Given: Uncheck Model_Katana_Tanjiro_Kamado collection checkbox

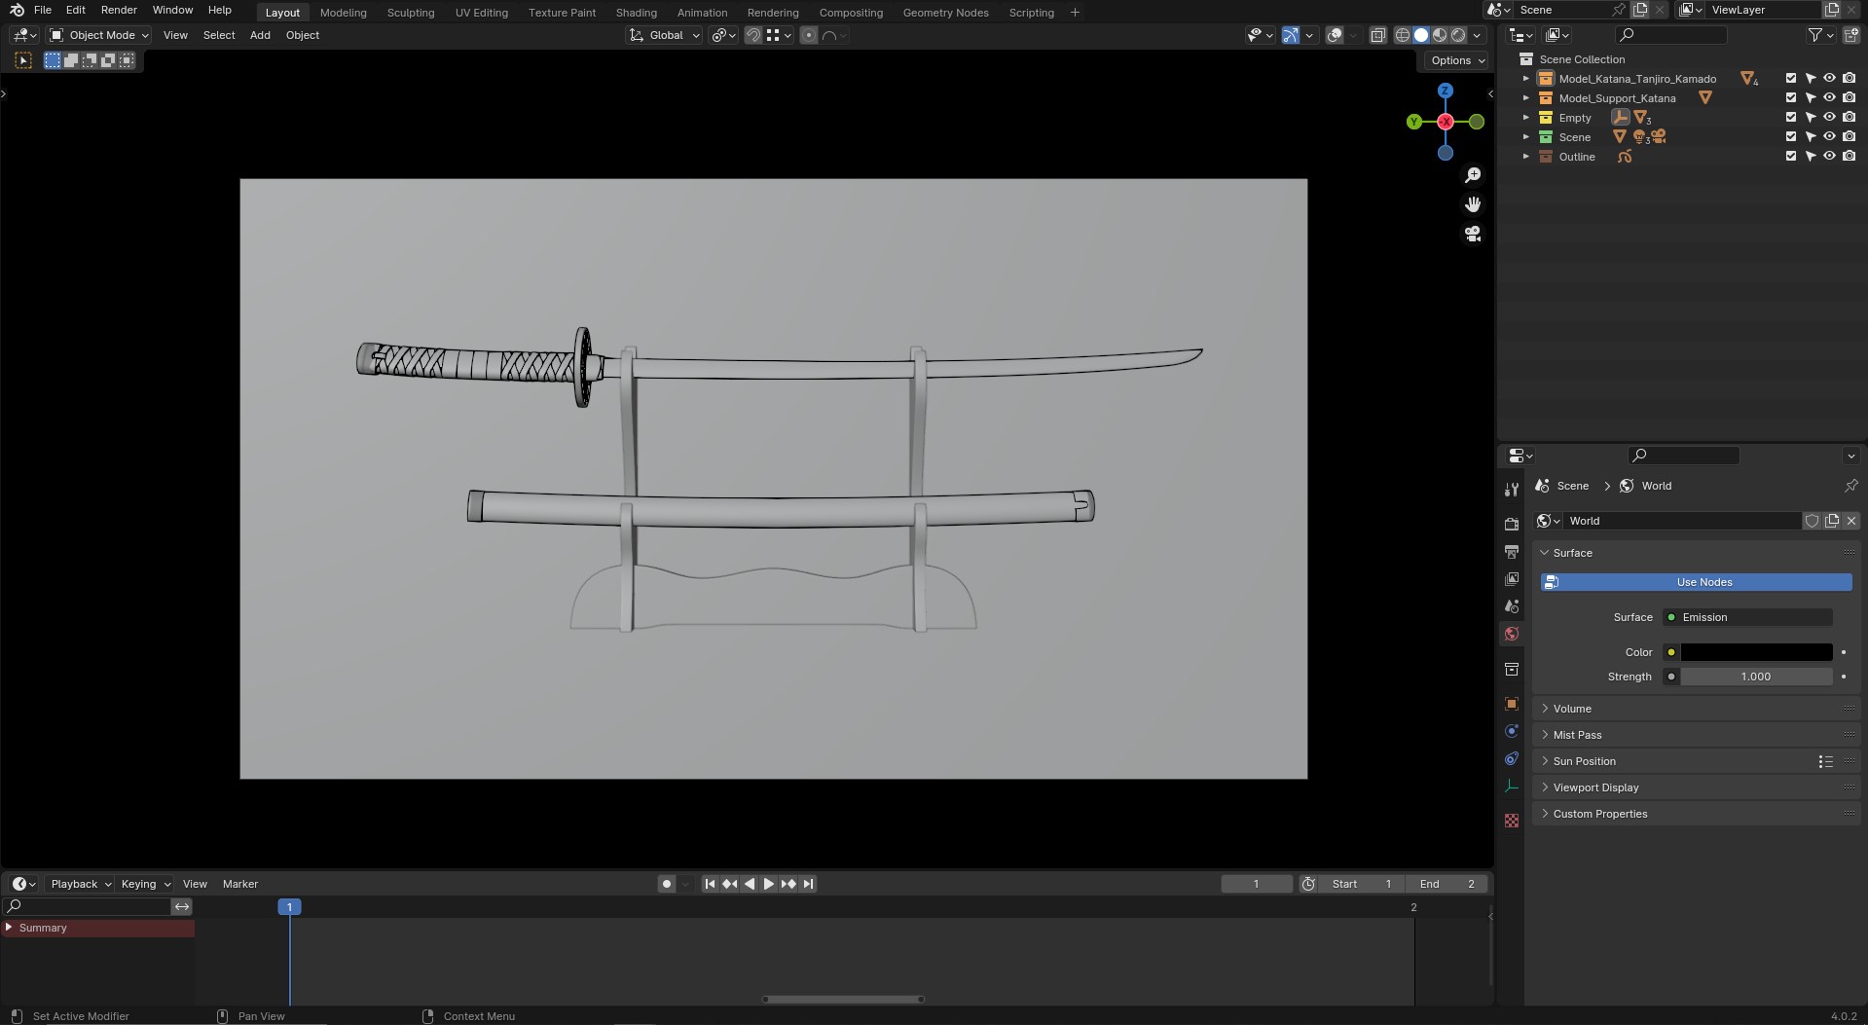Looking at the screenshot, I should [x=1791, y=79].
